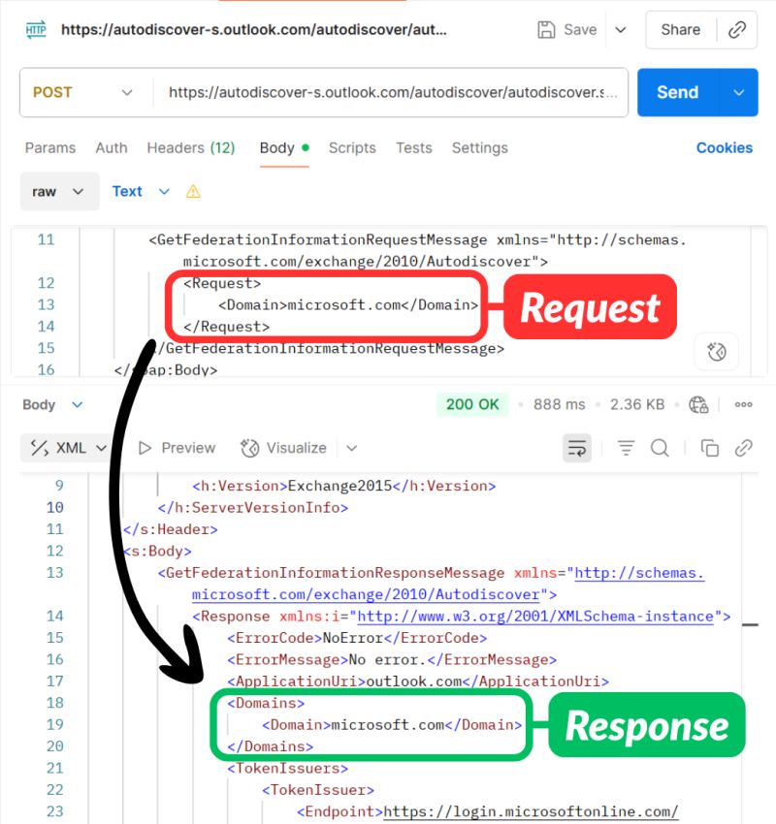Click the Share button
The height and width of the screenshot is (824, 776).
pos(680,30)
